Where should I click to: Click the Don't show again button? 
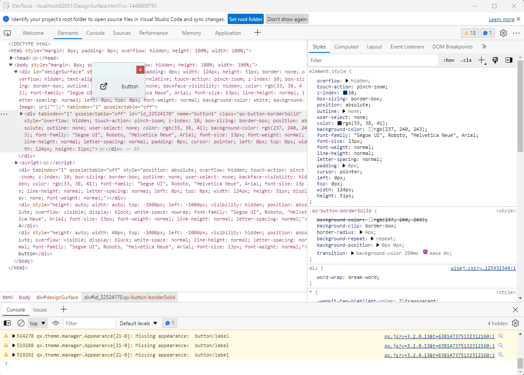(x=287, y=19)
